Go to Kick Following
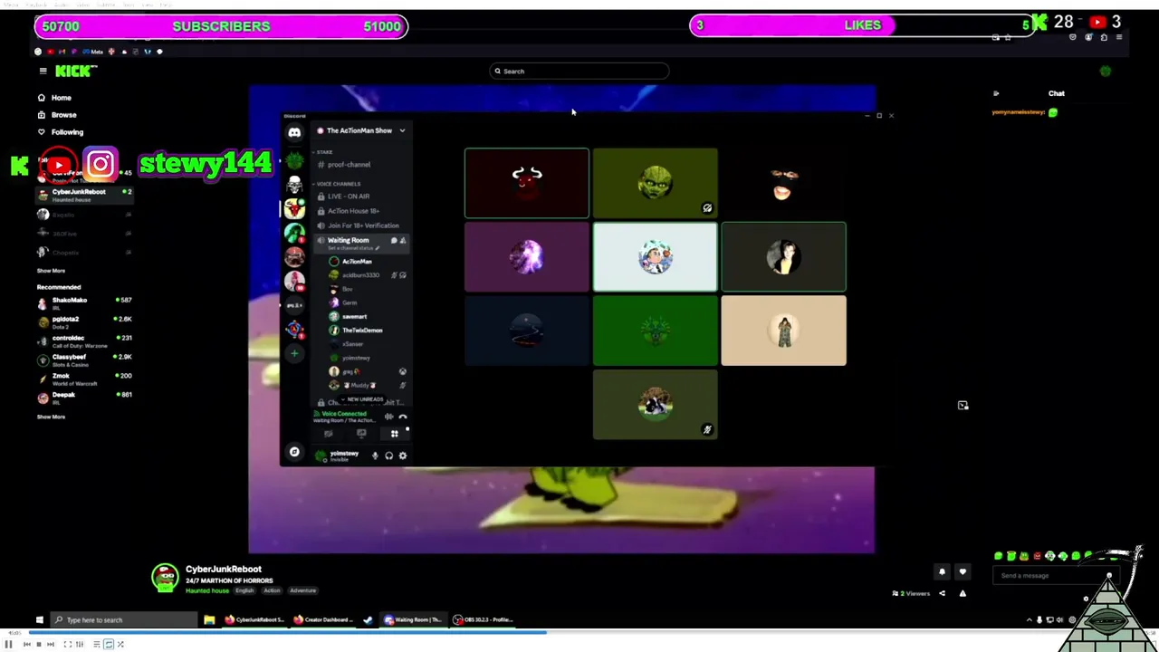The height and width of the screenshot is (652, 1159). coord(60,132)
